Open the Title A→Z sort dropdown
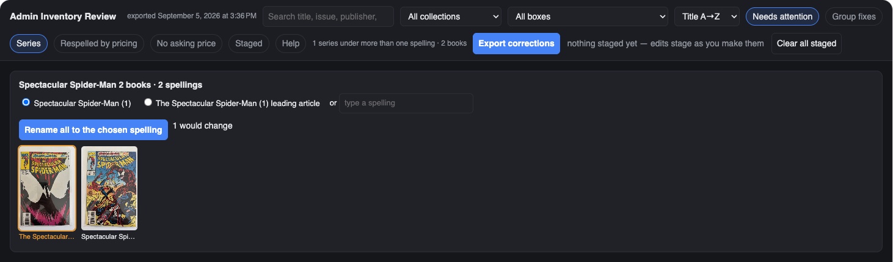 pyautogui.click(x=707, y=16)
